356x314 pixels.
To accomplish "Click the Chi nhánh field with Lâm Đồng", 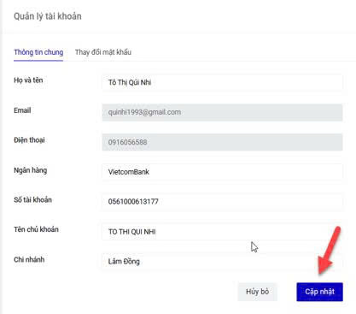I will [x=222, y=261].
